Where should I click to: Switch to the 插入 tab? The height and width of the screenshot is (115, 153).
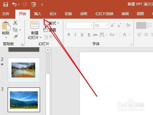pyautogui.click(x=38, y=14)
